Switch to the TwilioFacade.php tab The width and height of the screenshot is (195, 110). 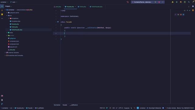point(96,7)
